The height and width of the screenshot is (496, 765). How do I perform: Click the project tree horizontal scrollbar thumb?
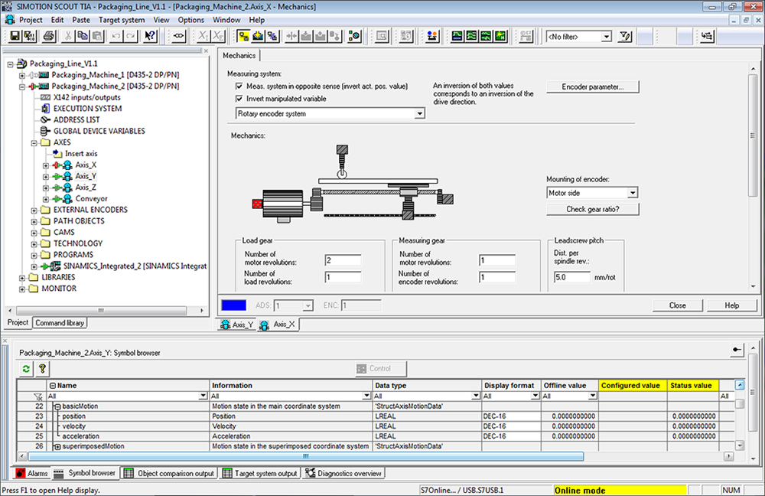pyautogui.click(x=101, y=311)
